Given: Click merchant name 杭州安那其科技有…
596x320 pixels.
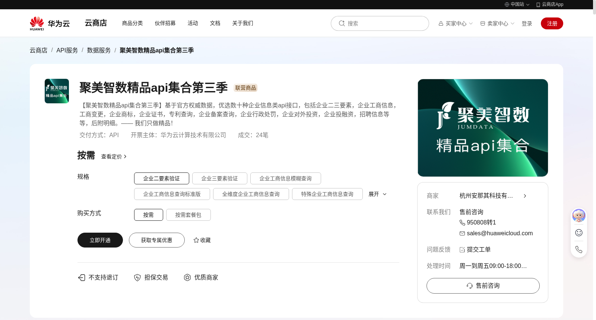Looking at the screenshot, I should (x=486, y=196).
